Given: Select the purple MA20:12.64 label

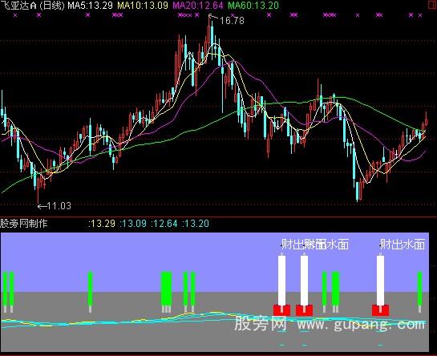Looking at the screenshot, I should pos(198,6).
